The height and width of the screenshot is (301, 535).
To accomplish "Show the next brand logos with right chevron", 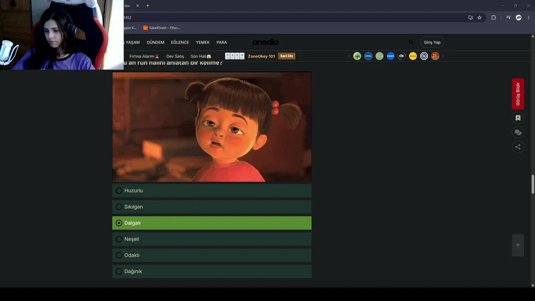I will pos(443,56).
